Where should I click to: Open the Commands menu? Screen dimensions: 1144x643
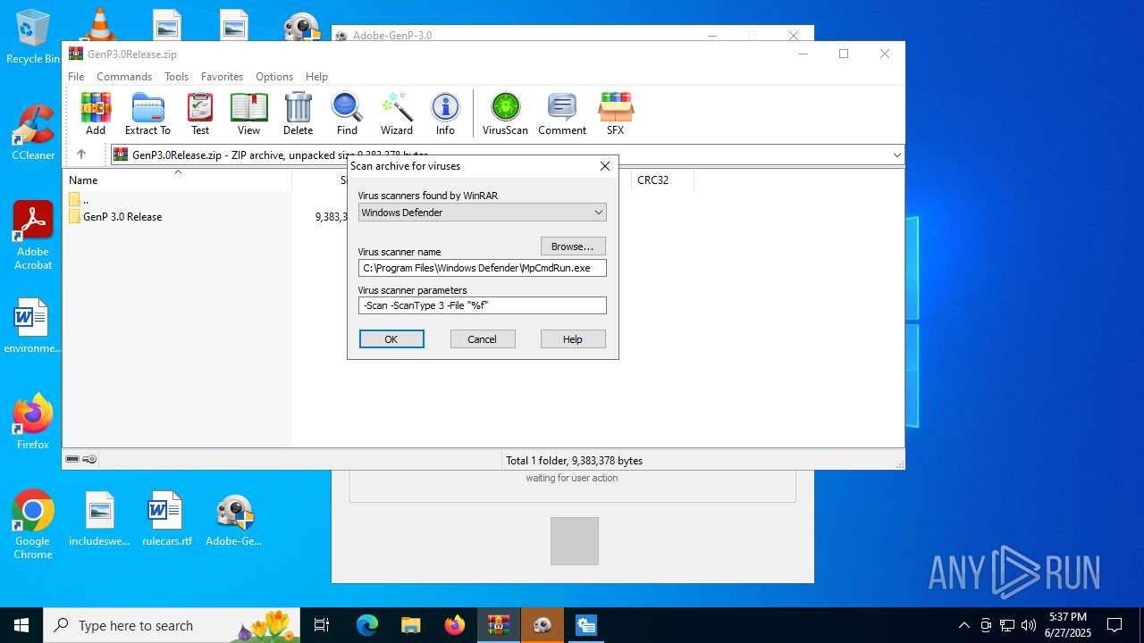pos(124,77)
